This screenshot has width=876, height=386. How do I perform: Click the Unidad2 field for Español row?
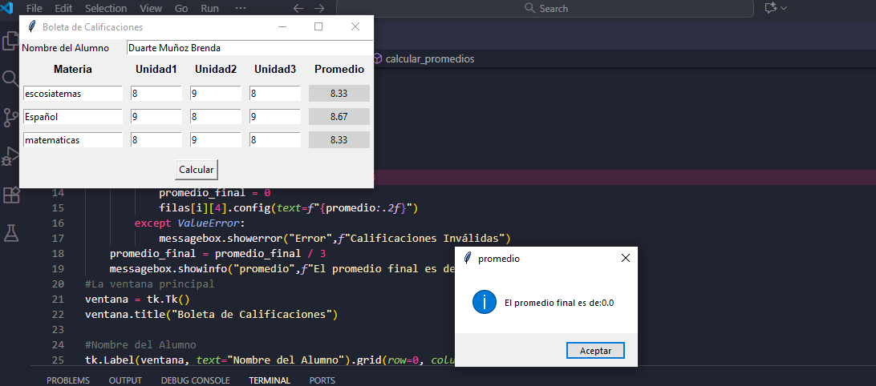point(215,117)
